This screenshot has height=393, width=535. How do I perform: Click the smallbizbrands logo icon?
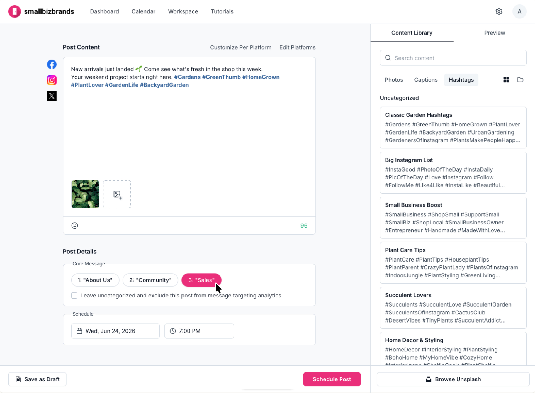click(x=14, y=11)
